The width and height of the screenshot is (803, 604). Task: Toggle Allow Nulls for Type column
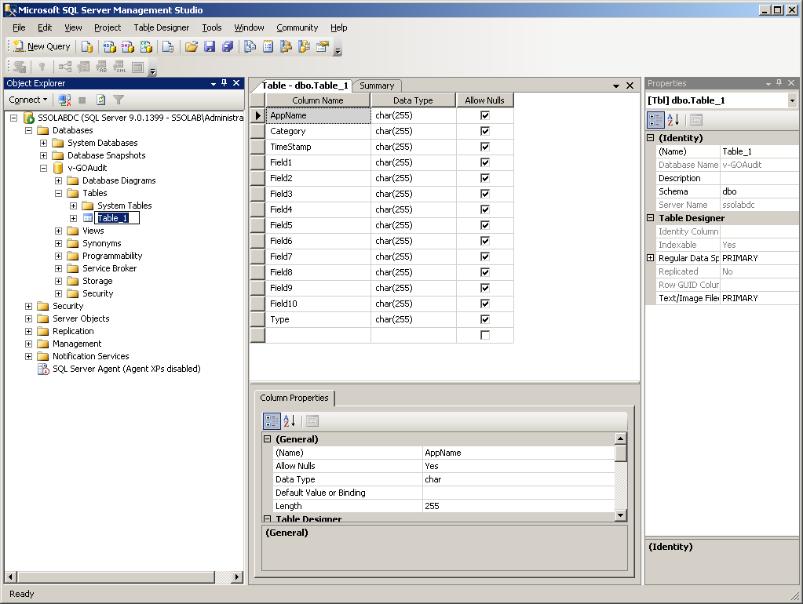pyautogui.click(x=485, y=319)
